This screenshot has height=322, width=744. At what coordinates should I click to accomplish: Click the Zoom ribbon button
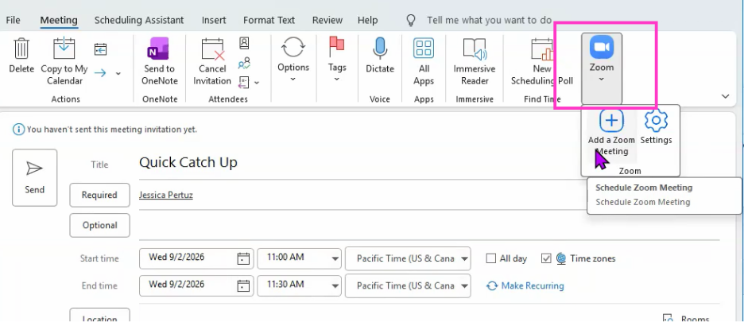602,68
